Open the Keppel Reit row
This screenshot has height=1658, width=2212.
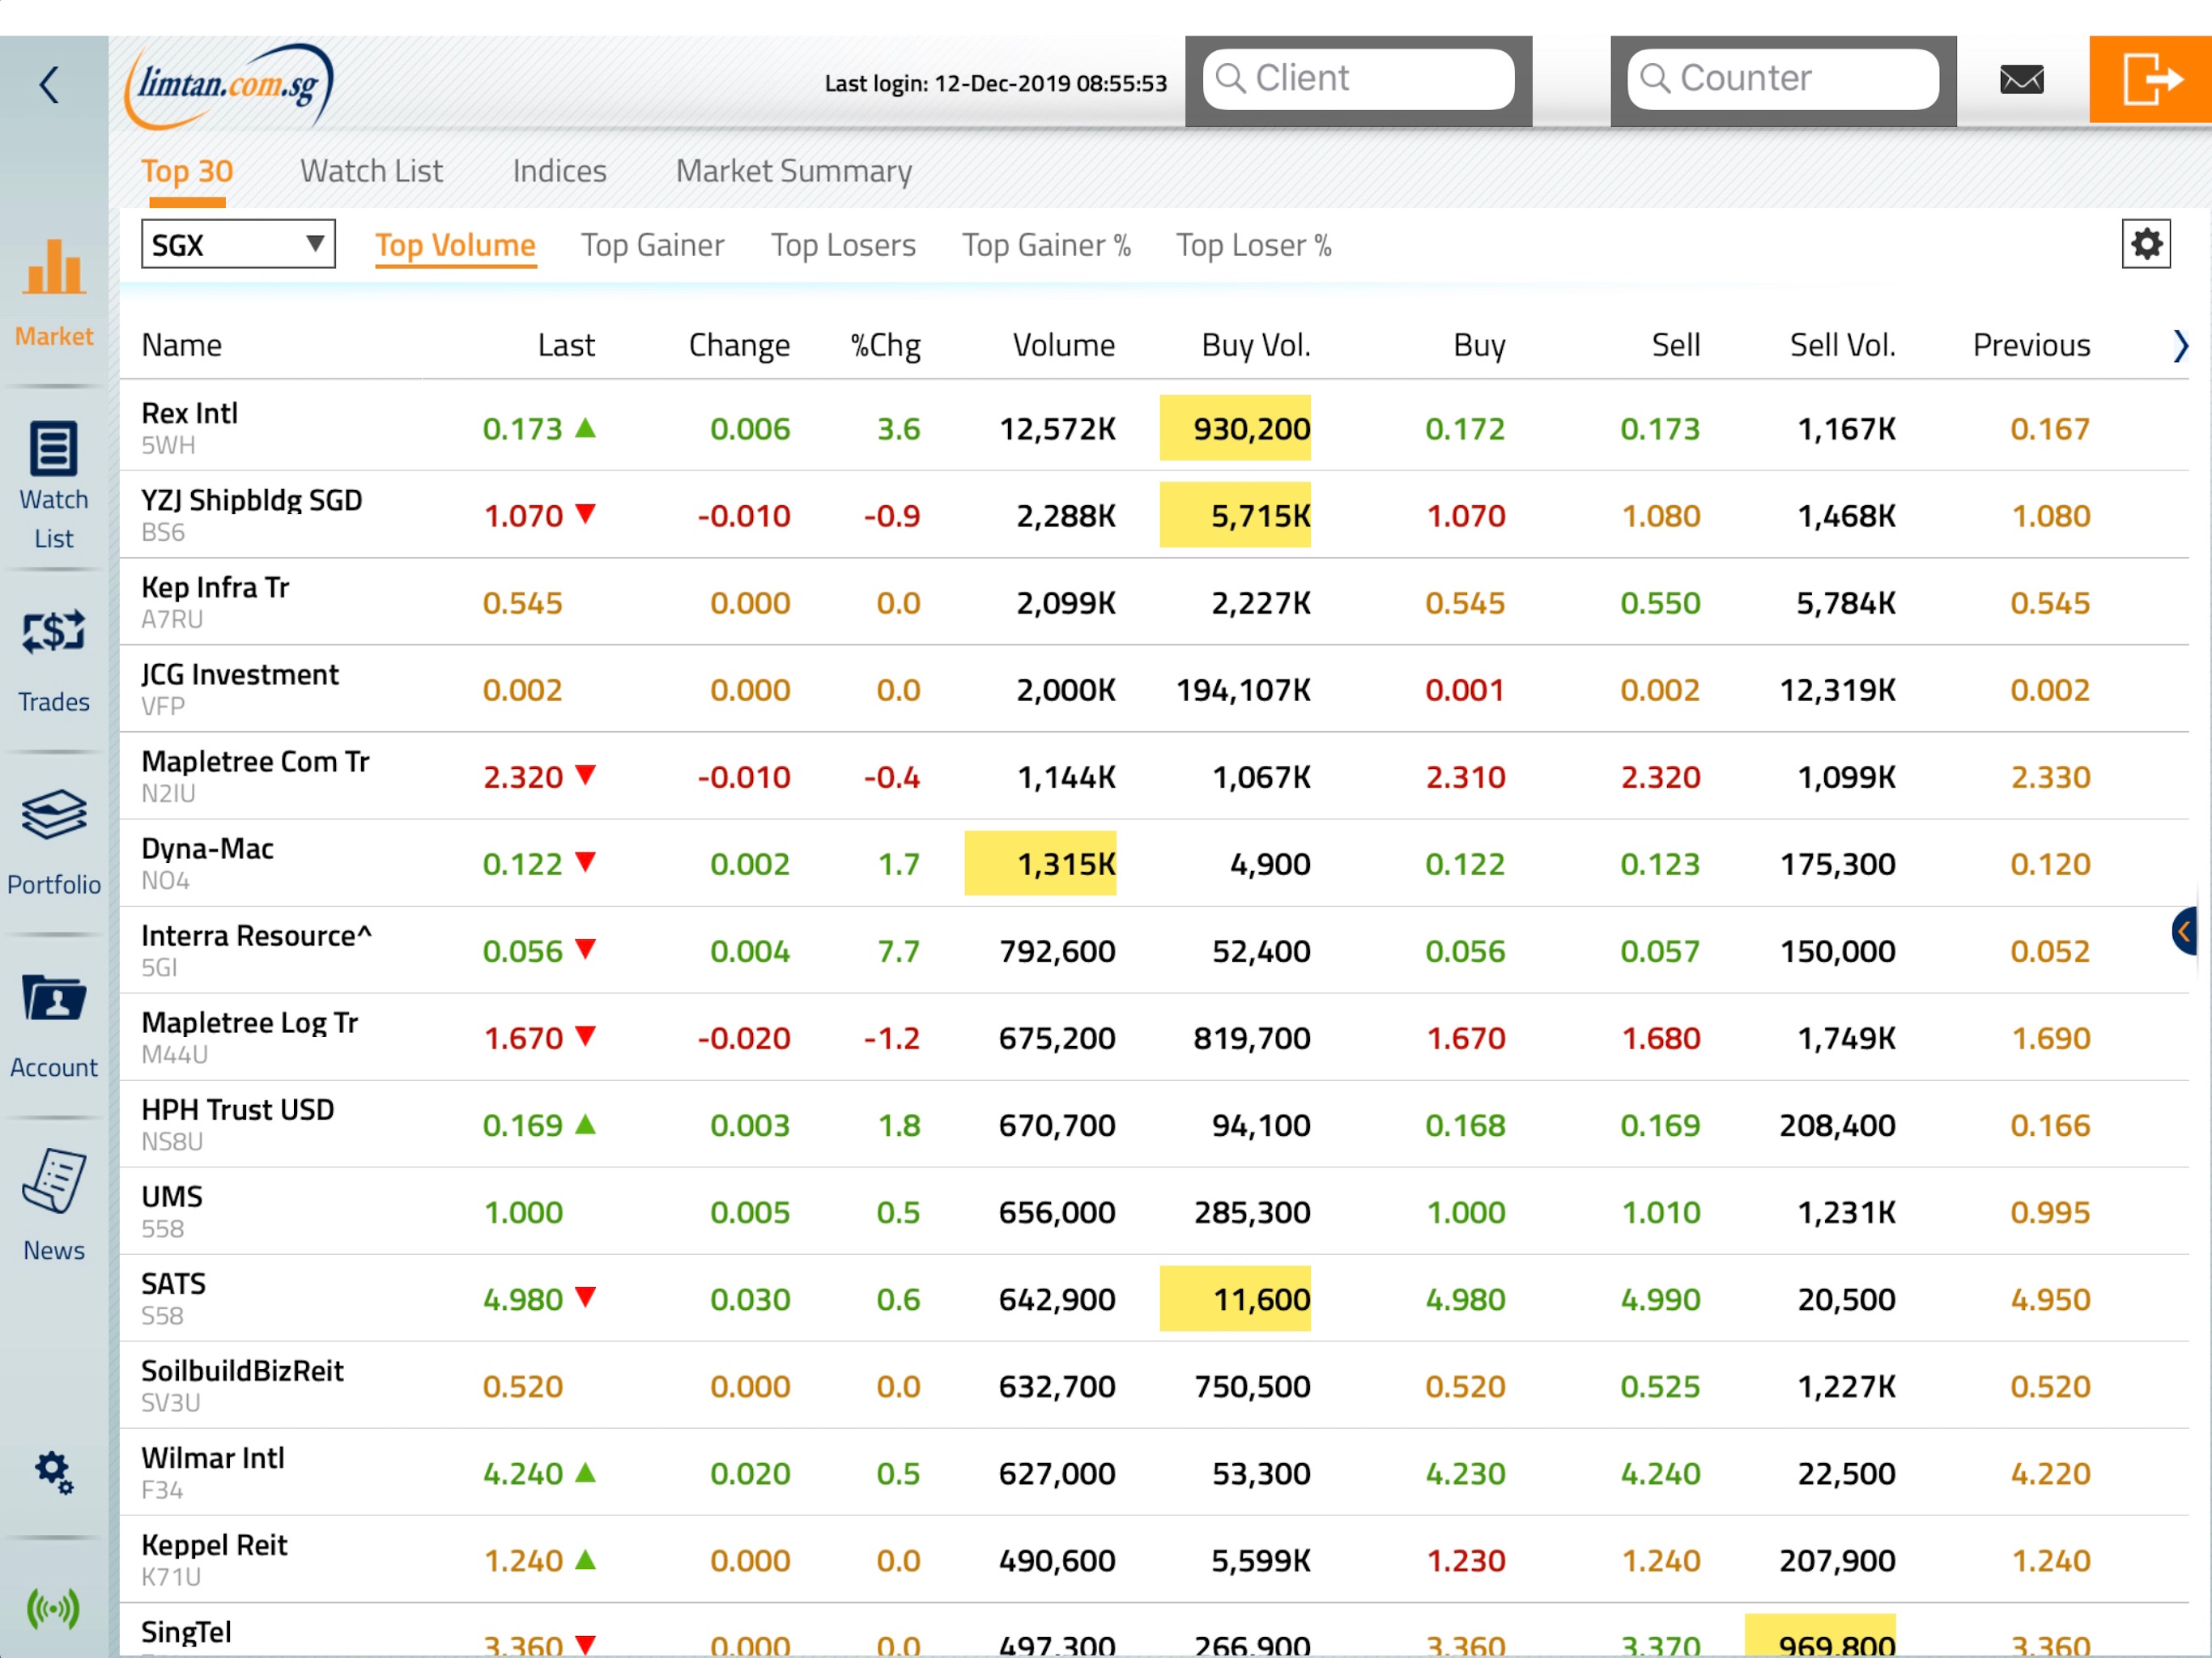[x=1154, y=1558]
